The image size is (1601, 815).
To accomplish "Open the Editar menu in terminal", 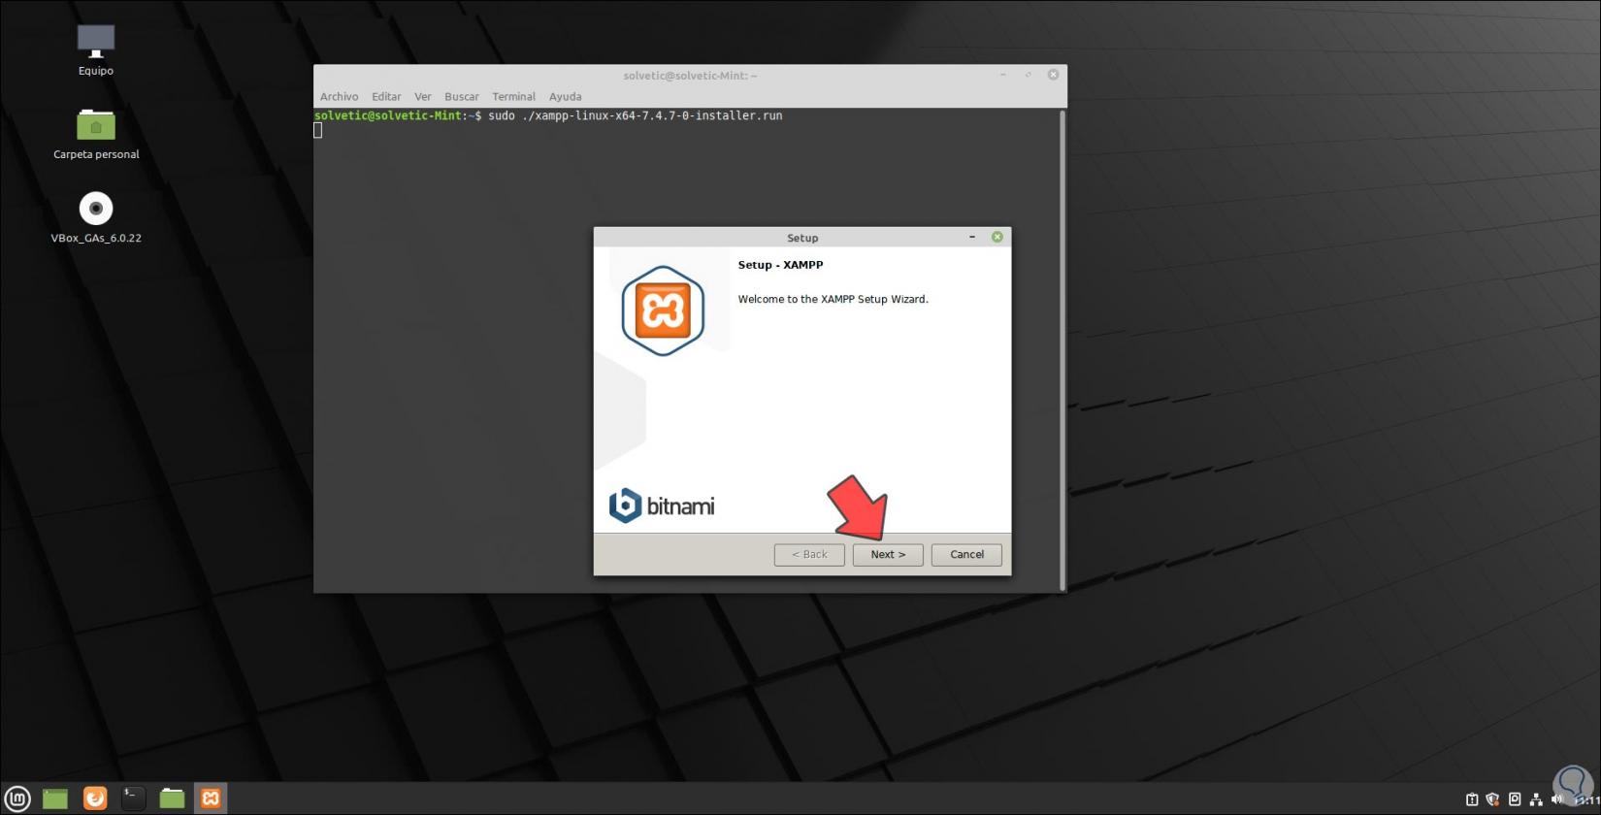I will click(386, 96).
